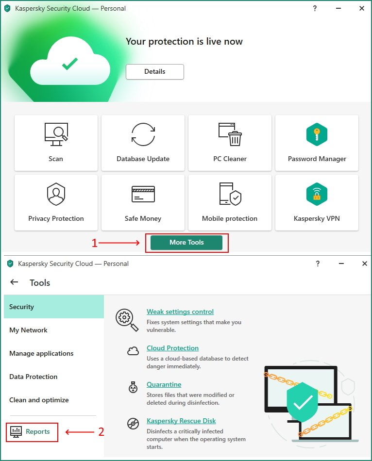Open the Cloud Protection link
Screen dimensions: 372x461
coord(172,348)
